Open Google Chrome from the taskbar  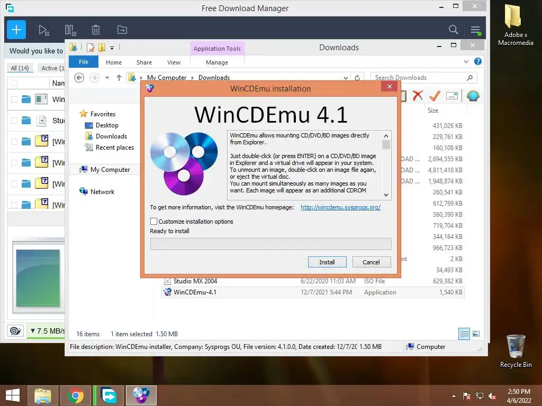(x=76, y=395)
